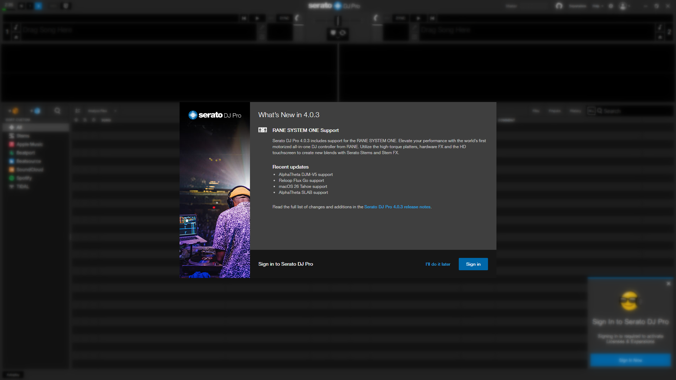Image resolution: width=676 pixels, height=380 pixels.
Task: Add a new playlist with the blue icon
Action: (36, 111)
